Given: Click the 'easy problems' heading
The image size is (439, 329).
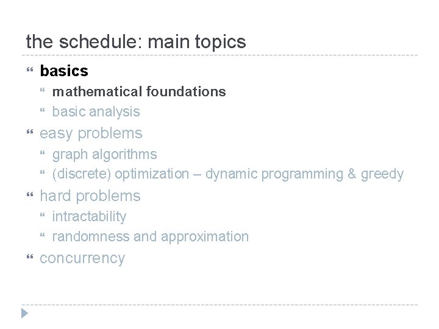Looking at the screenshot, I should pyautogui.click(x=91, y=133).
